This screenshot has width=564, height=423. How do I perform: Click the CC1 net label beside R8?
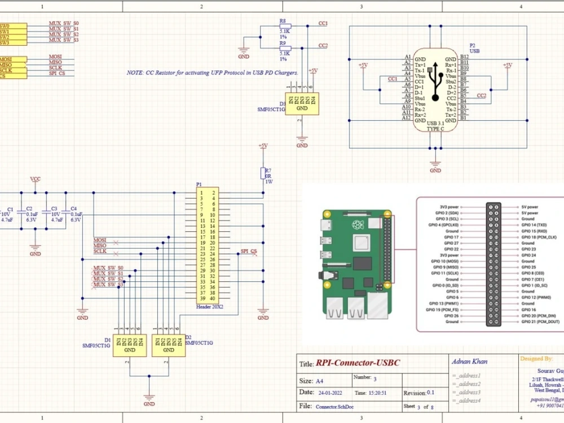click(323, 23)
